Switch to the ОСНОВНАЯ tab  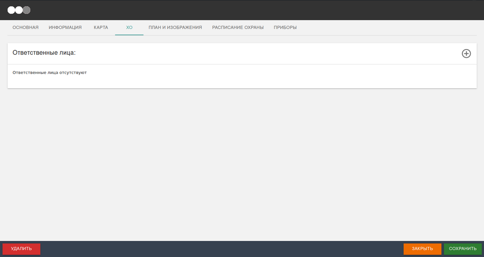(25, 27)
